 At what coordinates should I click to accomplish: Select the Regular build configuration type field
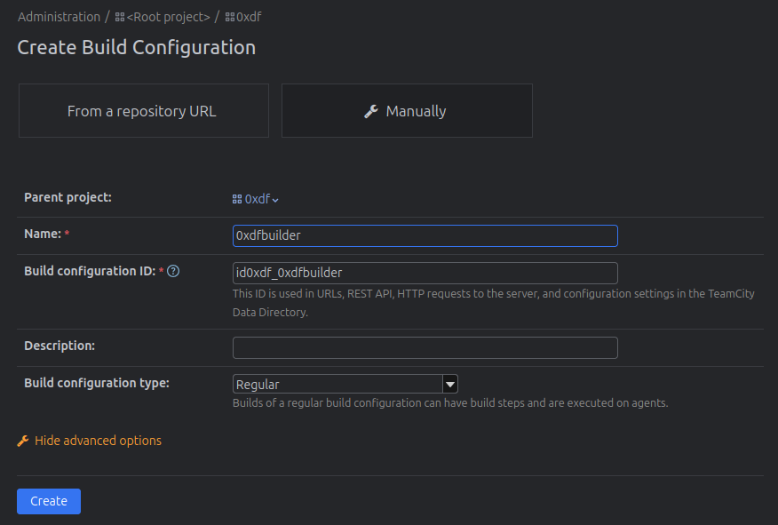click(x=337, y=385)
